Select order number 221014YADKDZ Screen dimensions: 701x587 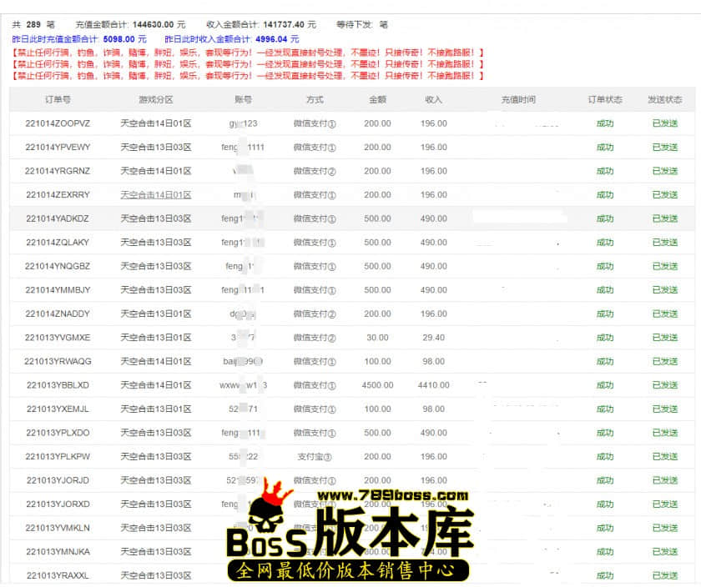(58, 218)
